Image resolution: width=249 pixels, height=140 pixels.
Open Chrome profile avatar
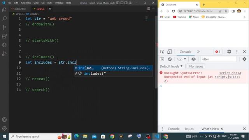tap(239, 11)
